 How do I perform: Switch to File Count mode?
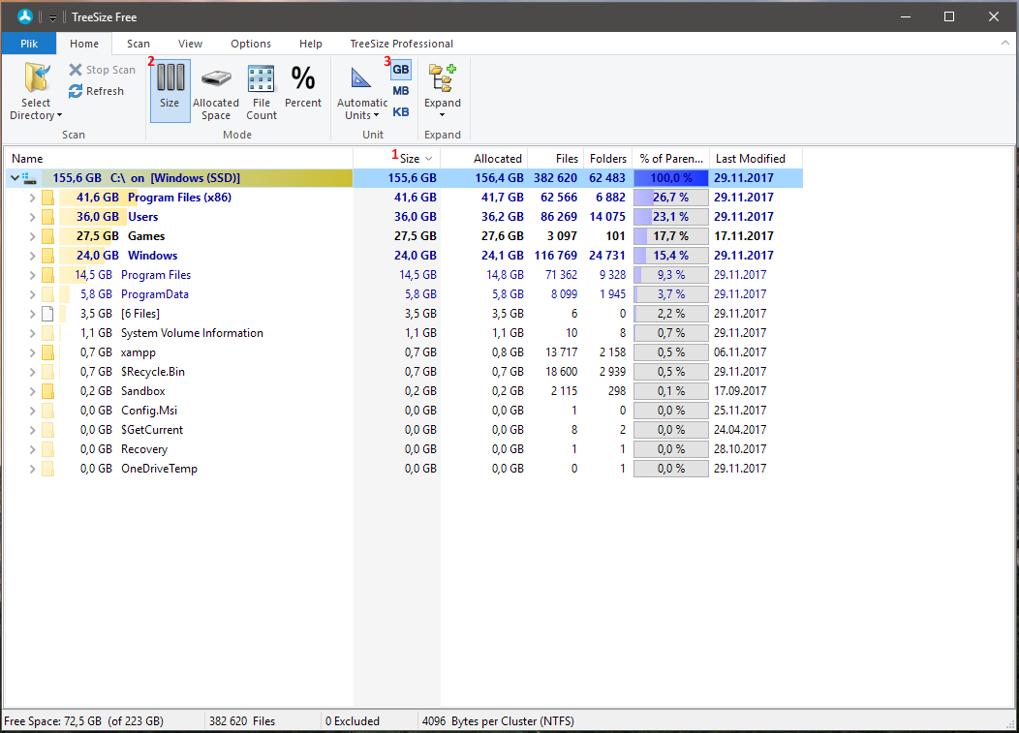click(262, 91)
